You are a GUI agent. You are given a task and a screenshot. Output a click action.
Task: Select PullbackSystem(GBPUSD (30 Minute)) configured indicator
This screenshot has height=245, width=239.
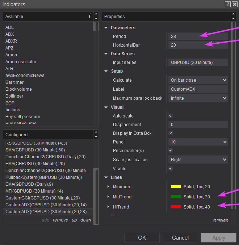44,177
